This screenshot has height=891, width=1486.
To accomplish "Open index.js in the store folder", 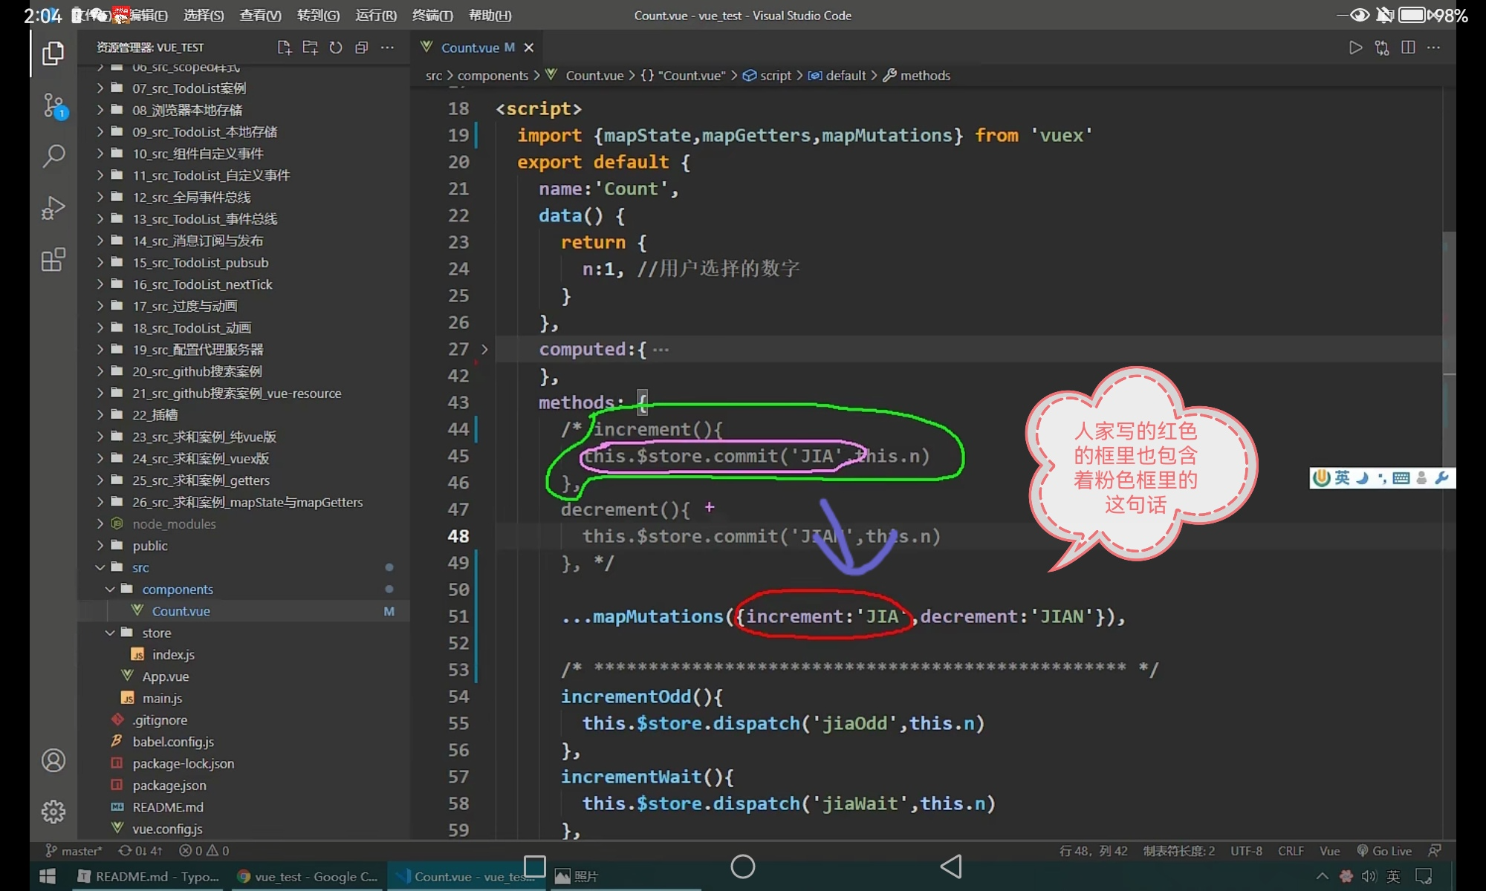I will [x=173, y=654].
